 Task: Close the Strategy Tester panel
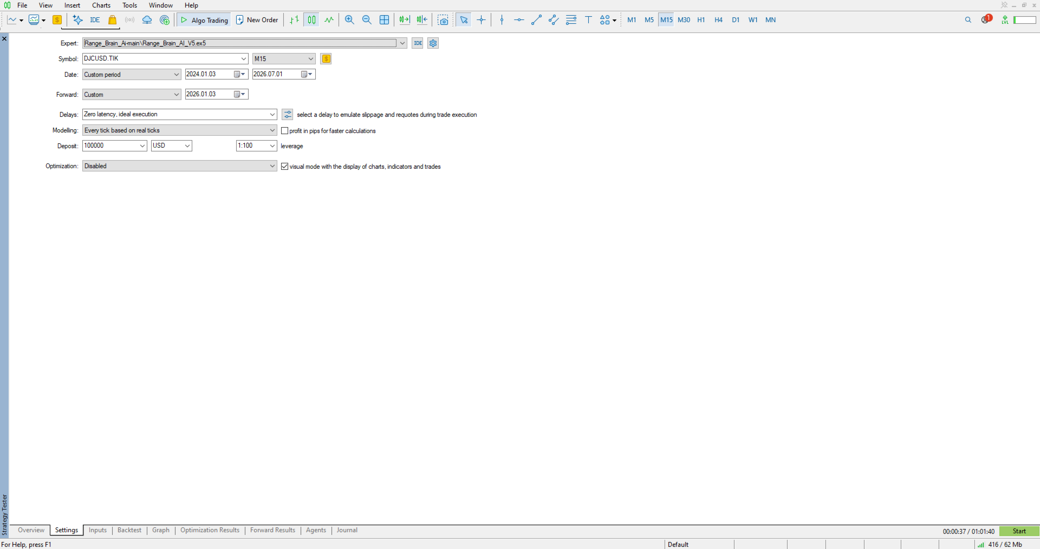[4, 39]
